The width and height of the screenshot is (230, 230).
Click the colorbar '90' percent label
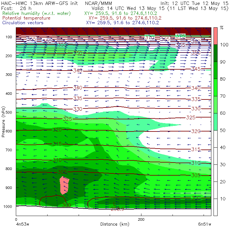point(223,62)
